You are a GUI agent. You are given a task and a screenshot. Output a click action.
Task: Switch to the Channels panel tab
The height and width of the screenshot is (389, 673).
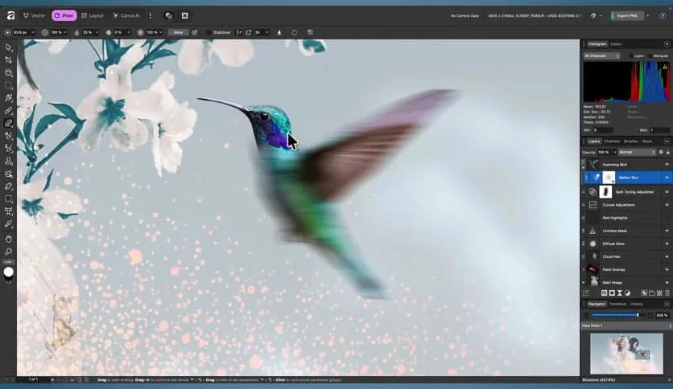click(612, 141)
